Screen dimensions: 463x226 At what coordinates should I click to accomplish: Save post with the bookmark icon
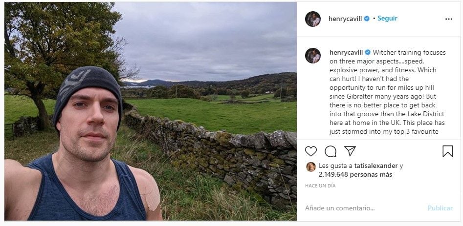click(447, 151)
